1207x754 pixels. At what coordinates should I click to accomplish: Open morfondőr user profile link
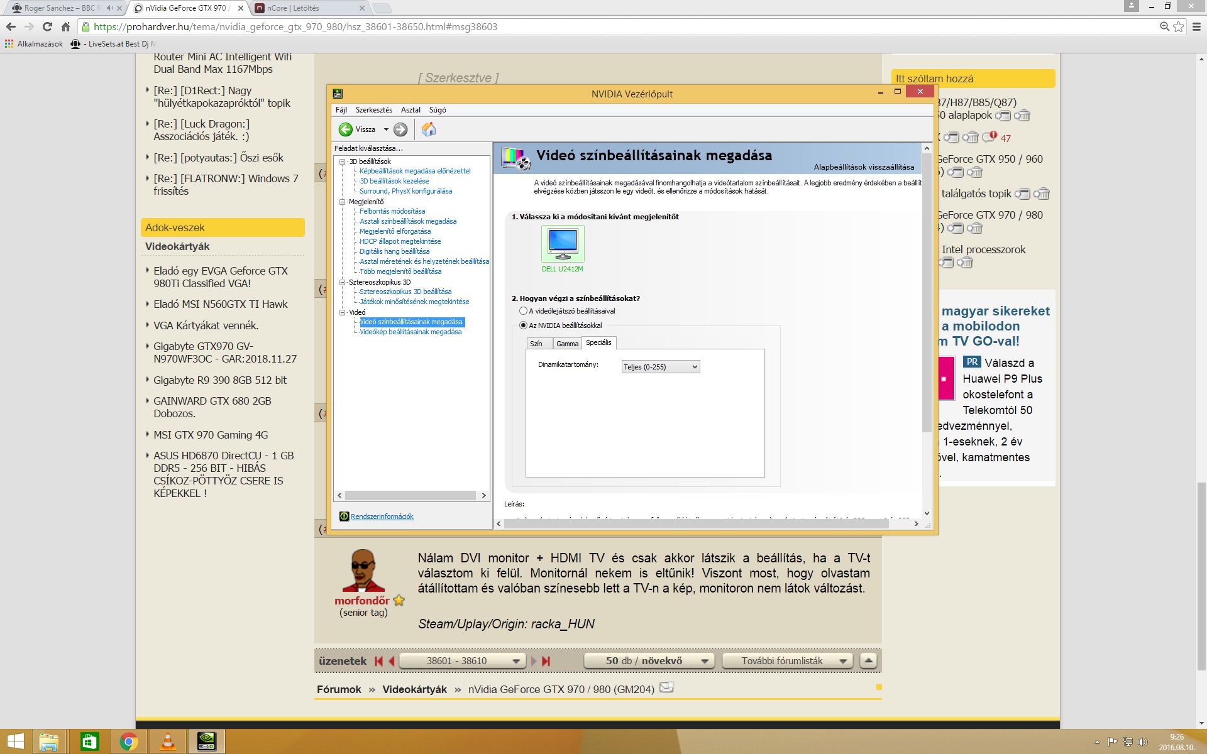click(362, 601)
